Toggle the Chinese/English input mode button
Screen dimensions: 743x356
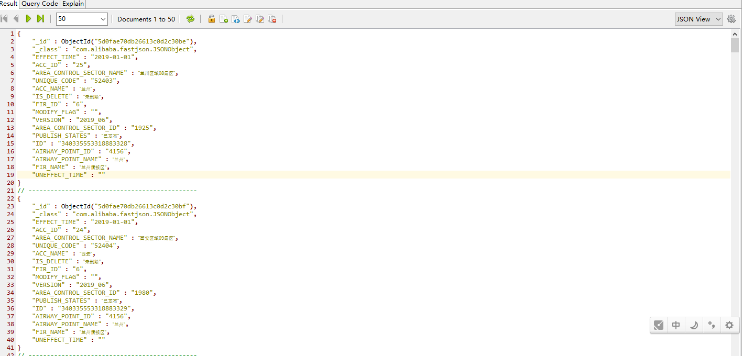point(676,325)
